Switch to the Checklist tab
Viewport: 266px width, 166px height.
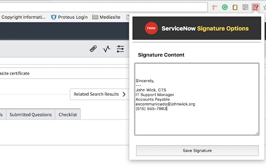pos(68,115)
